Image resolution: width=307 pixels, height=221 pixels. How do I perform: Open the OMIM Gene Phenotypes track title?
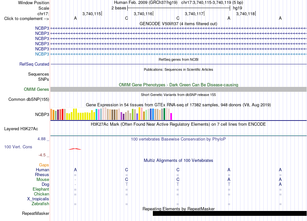179,85
